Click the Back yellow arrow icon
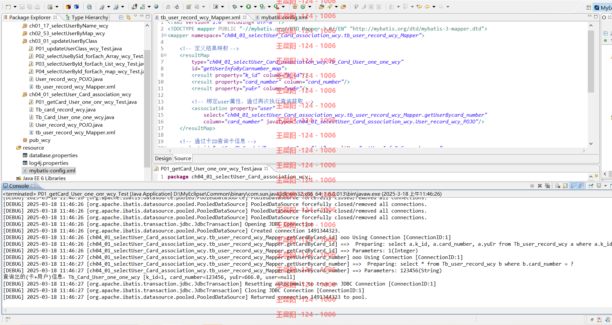612x325 pixels. [427, 7]
